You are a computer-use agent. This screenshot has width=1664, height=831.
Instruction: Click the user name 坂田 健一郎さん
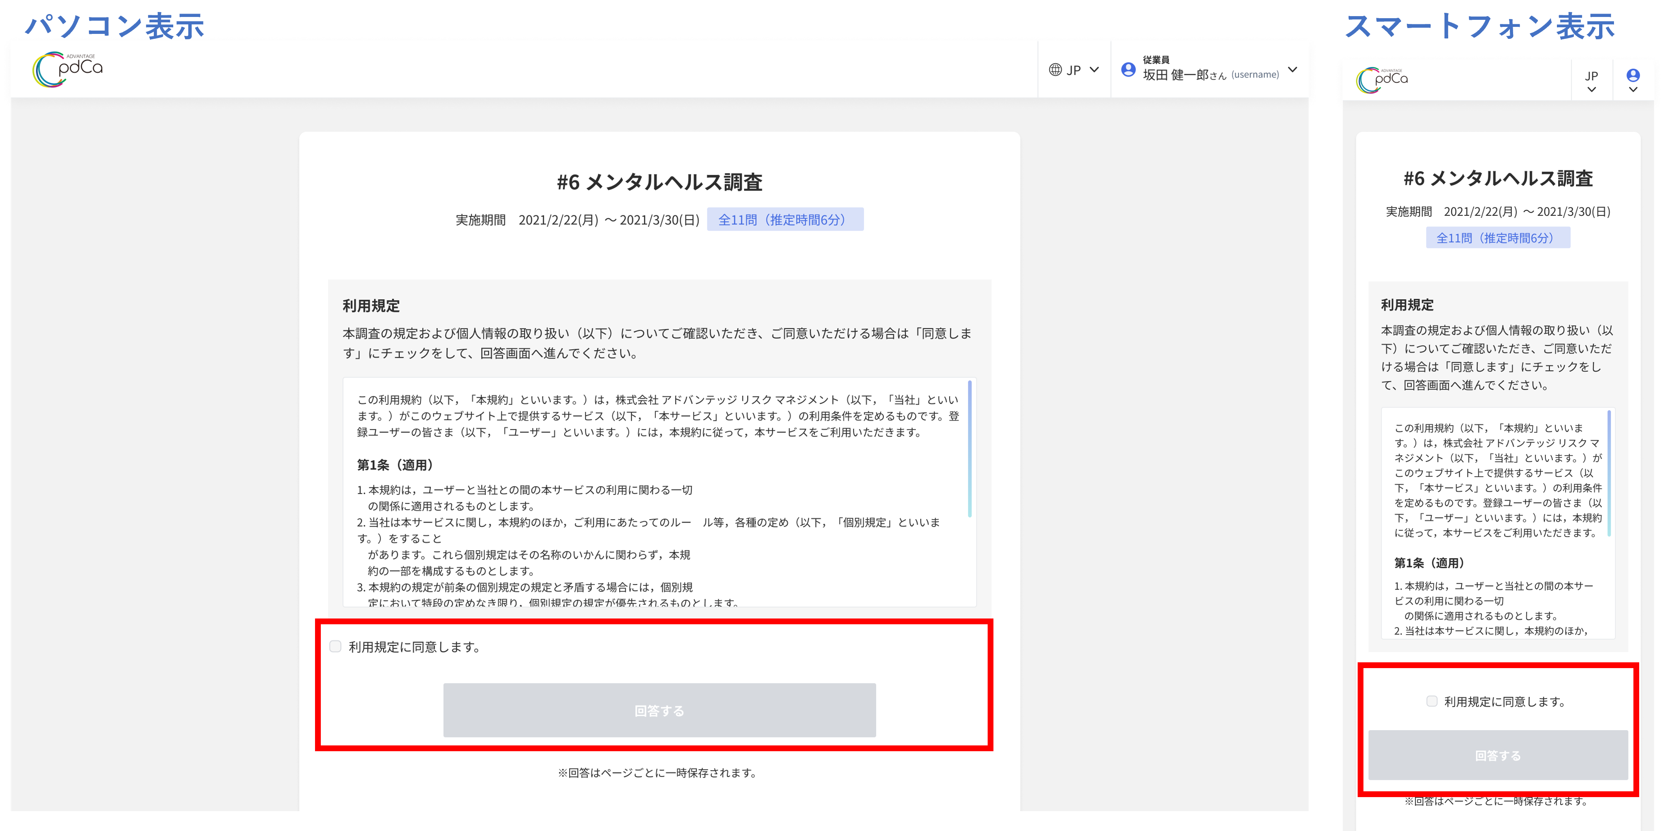coord(1184,75)
